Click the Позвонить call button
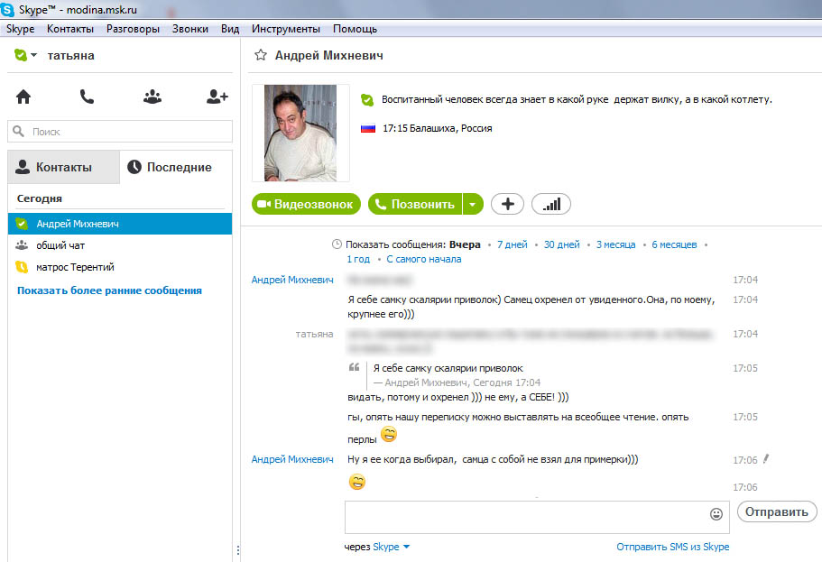This screenshot has height=562, width=822. 415,204
